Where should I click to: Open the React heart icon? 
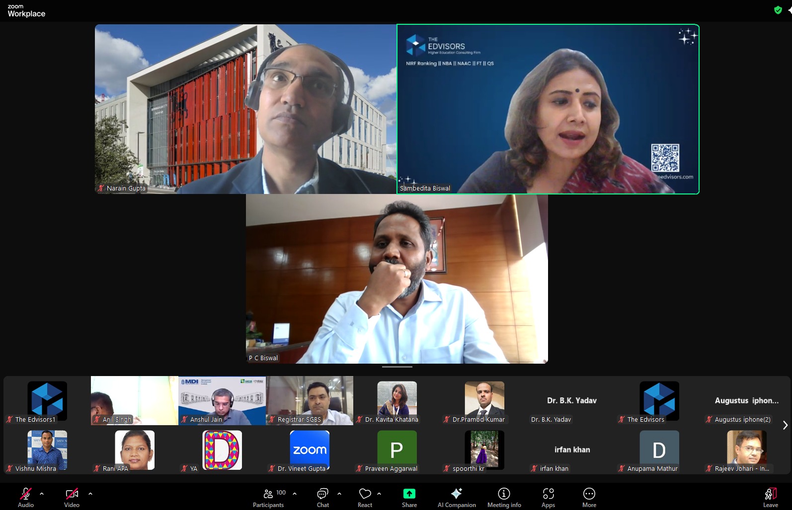(x=365, y=494)
